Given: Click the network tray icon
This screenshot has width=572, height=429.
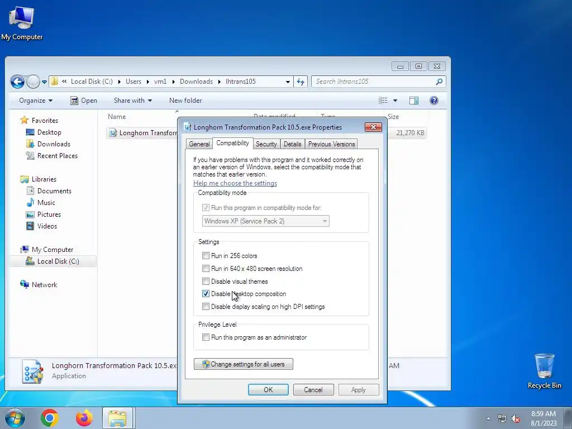Looking at the screenshot, I should pos(502,418).
